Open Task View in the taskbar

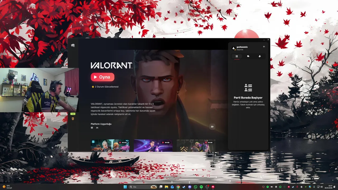[x=161, y=187]
